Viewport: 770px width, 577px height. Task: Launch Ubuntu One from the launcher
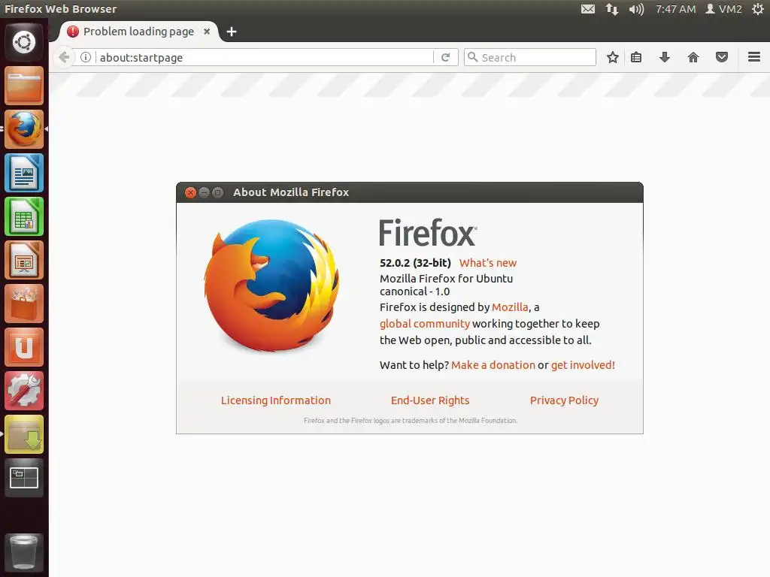[24, 347]
